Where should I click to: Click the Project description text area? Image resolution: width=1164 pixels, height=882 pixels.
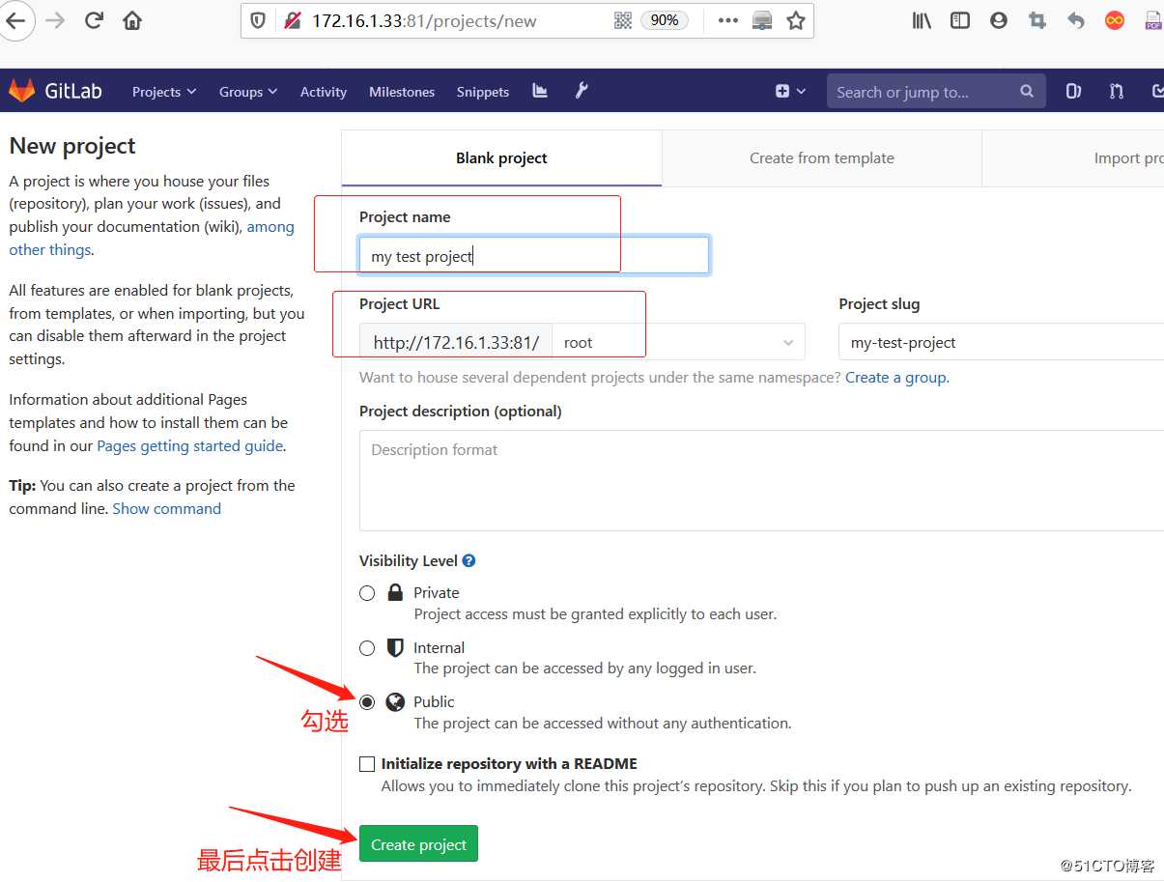(x=761, y=480)
